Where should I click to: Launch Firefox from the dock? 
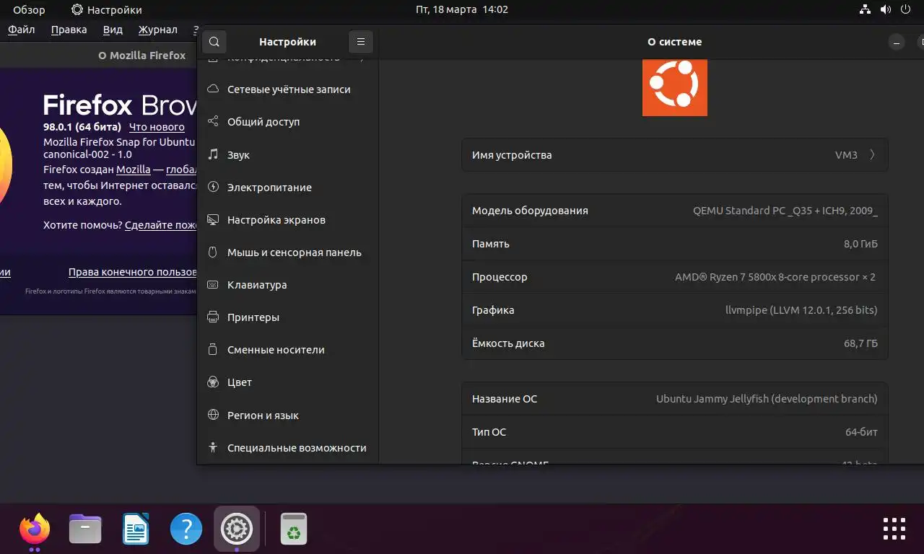pyautogui.click(x=34, y=529)
